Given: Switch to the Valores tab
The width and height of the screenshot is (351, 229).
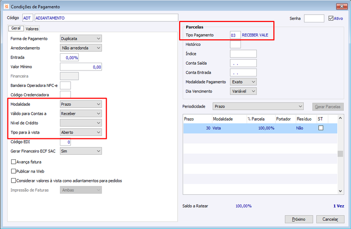Looking at the screenshot, I should coord(32,29).
